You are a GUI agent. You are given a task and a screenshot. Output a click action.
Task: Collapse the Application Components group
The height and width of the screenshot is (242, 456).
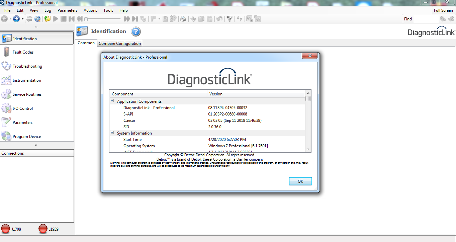click(x=113, y=101)
